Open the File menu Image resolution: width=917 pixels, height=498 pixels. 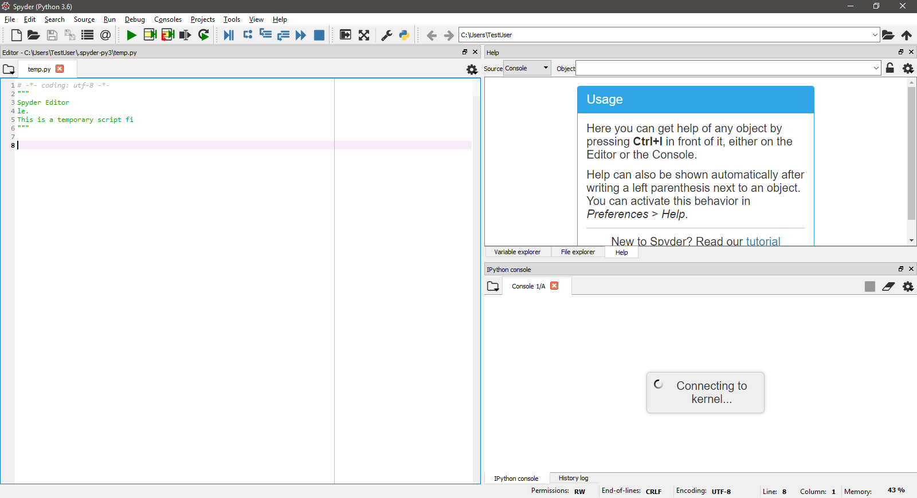click(x=10, y=19)
